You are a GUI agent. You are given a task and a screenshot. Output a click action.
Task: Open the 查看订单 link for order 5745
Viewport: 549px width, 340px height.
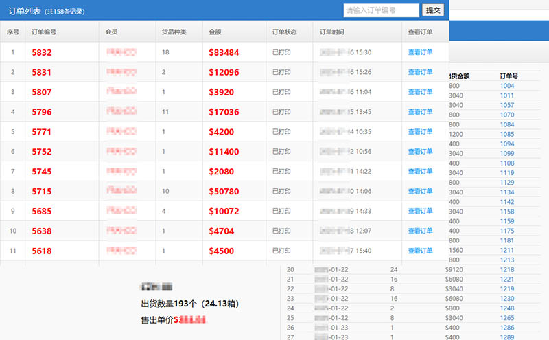(420, 172)
